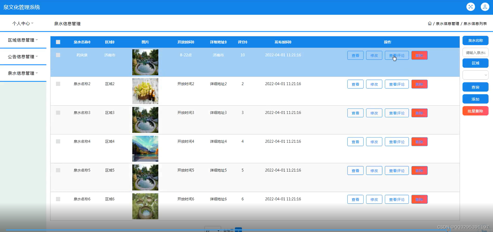The width and height of the screenshot is (493, 232).
Task: Open the page size dropdown at bottom
Action: (x=213, y=230)
